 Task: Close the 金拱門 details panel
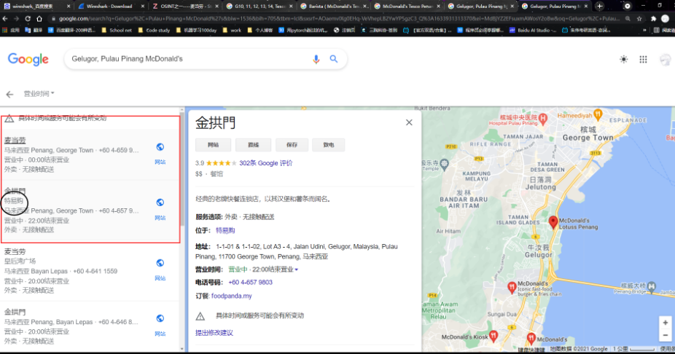409,122
